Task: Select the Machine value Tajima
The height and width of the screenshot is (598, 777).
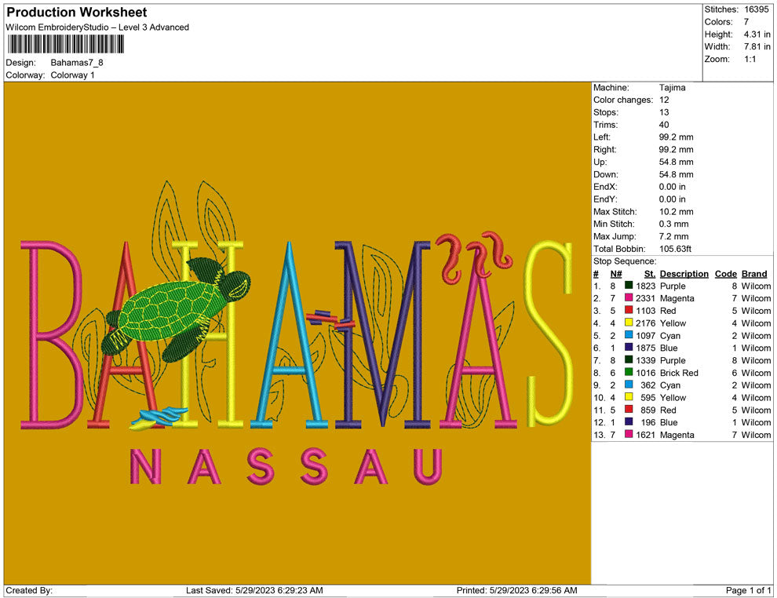Action: (x=672, y=88)
